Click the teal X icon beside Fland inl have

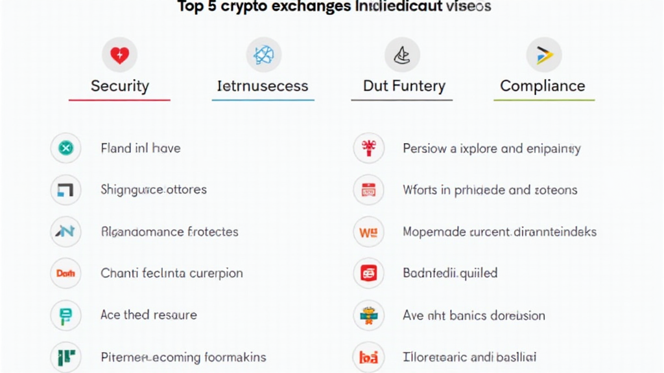[x=65, y=148]
